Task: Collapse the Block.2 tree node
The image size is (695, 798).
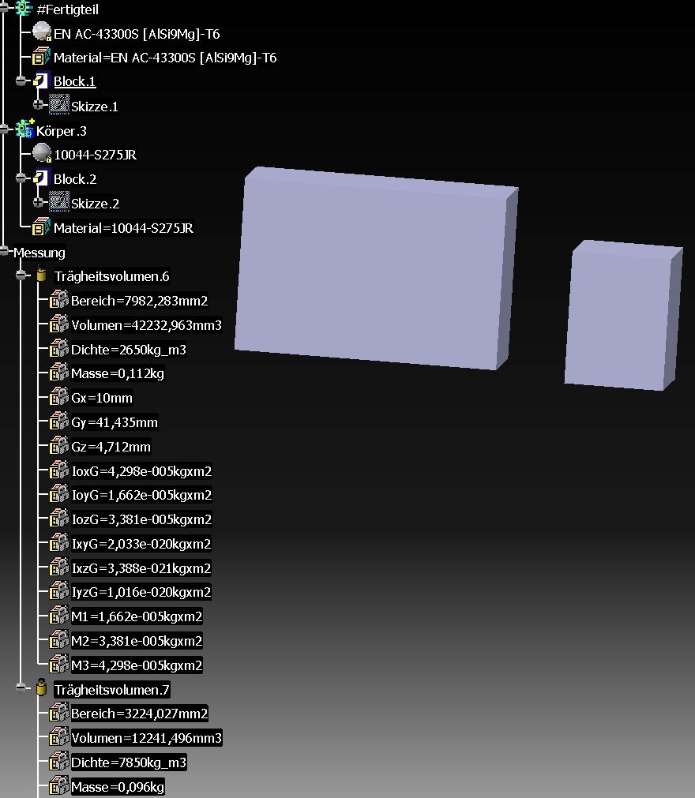Action: tap(21, 178)
